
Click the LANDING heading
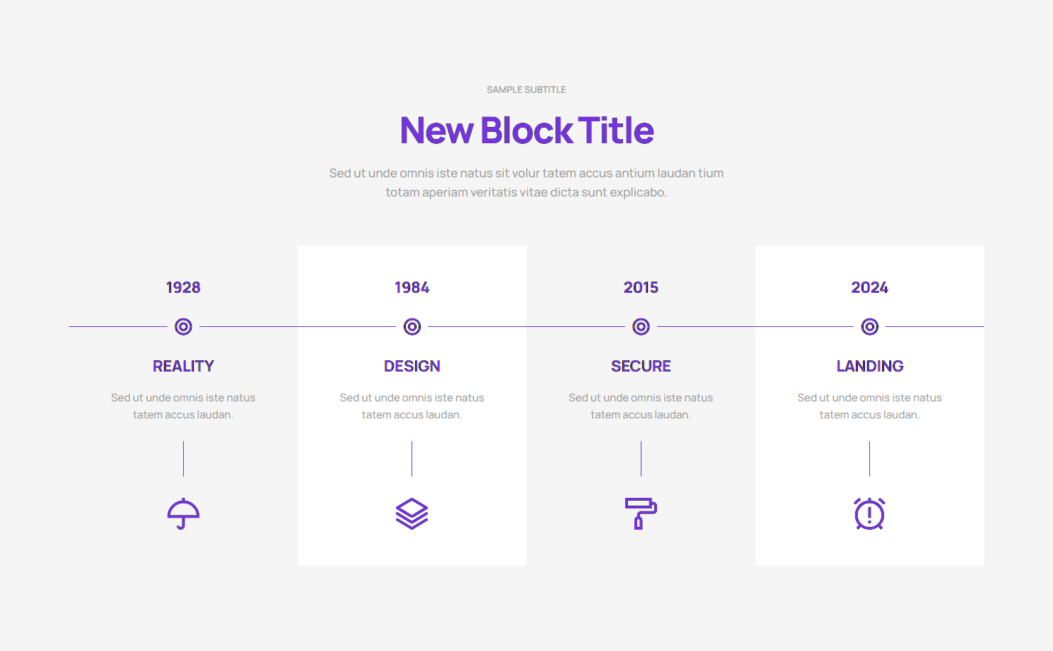click(869, 366)
